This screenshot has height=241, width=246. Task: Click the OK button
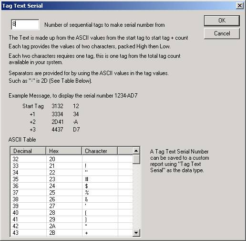pyautogui.click(x=222, y=21)
